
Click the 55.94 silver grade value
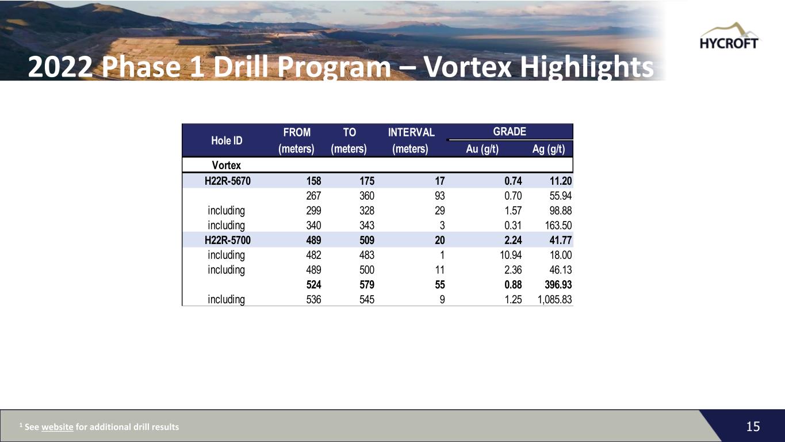pyautogui.click(x=557, y=196)
